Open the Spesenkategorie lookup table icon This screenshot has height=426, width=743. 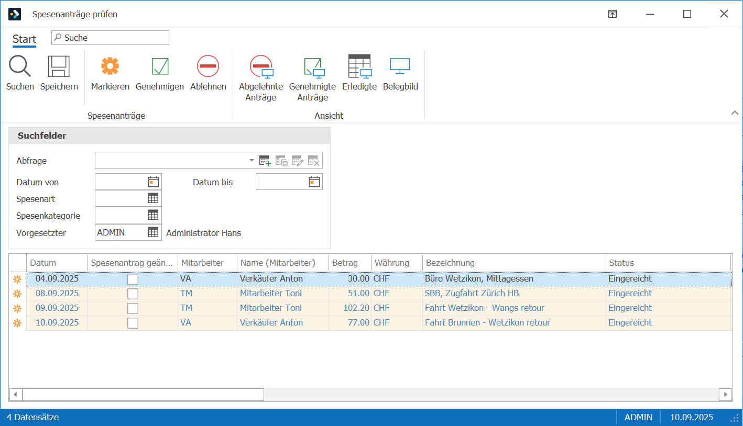(153, 215)
